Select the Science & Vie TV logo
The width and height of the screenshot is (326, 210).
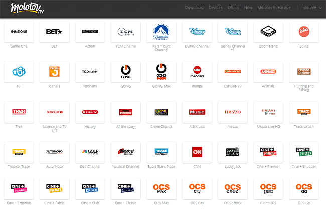[55, 112]
